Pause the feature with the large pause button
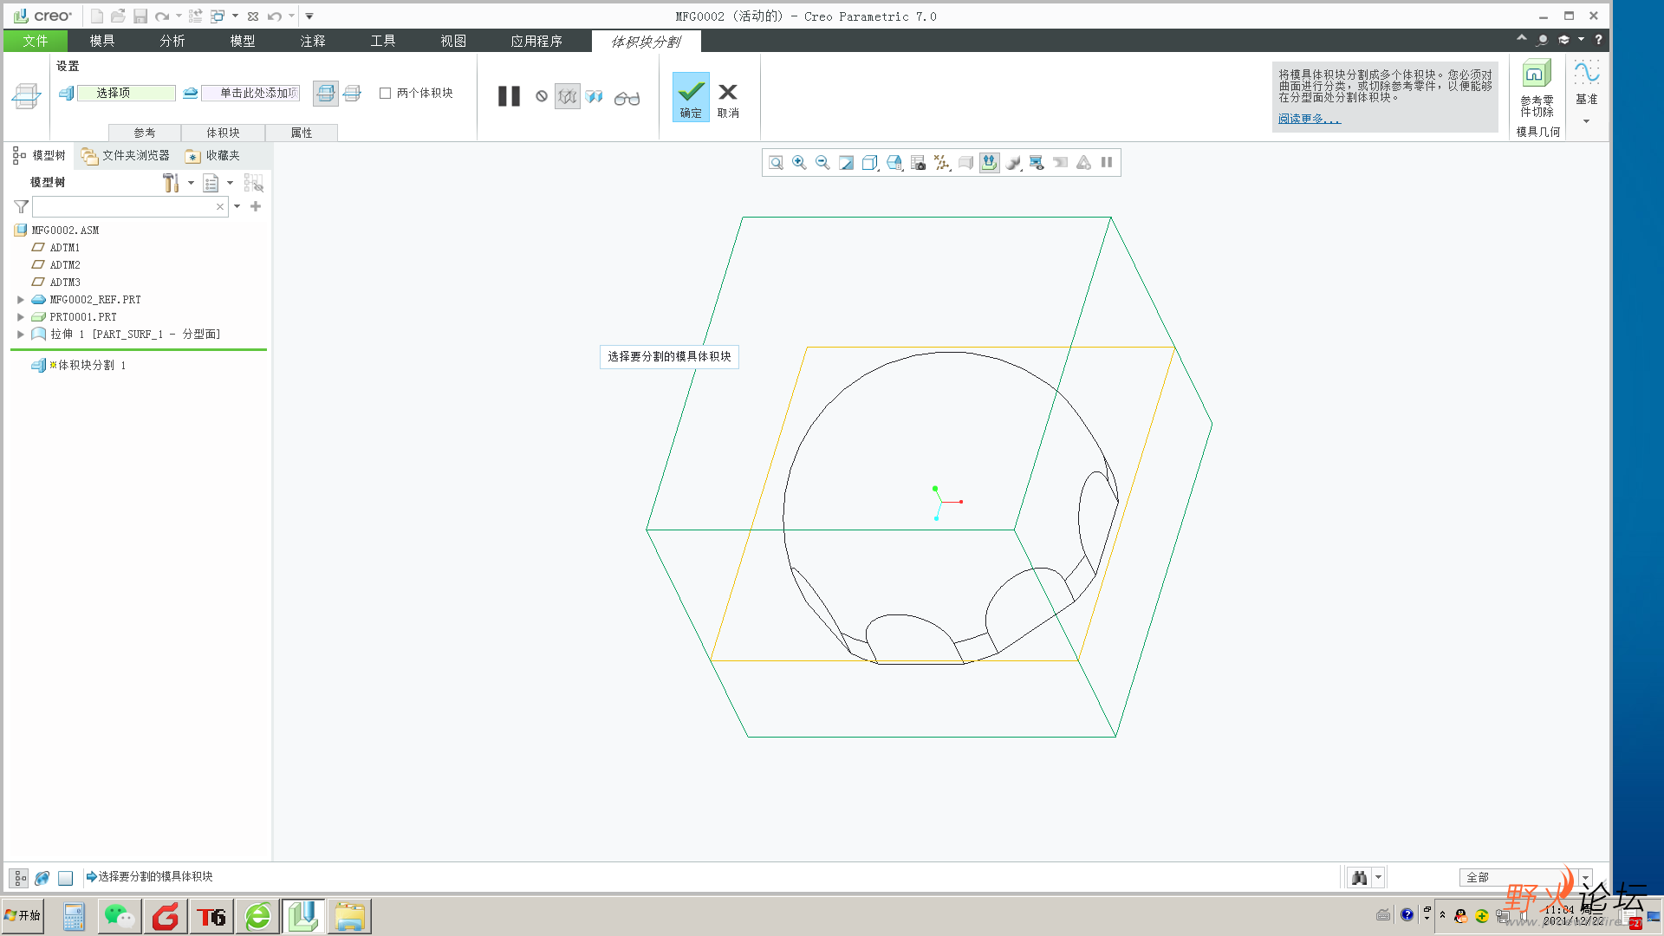Viewport: 1664px width, 936px height. pyautogui.click(x=509, y=96)
